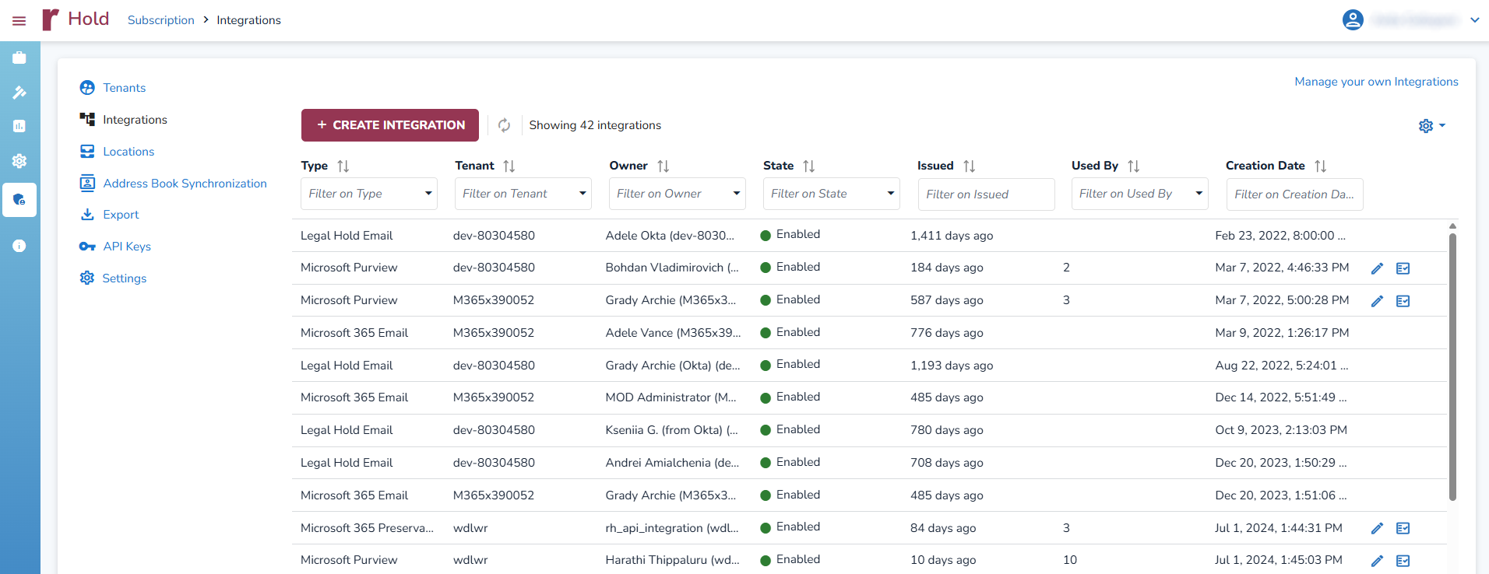Click the refresh integrations icon
This screenshot has height=574, width=1489.
[x=504, y=125]
